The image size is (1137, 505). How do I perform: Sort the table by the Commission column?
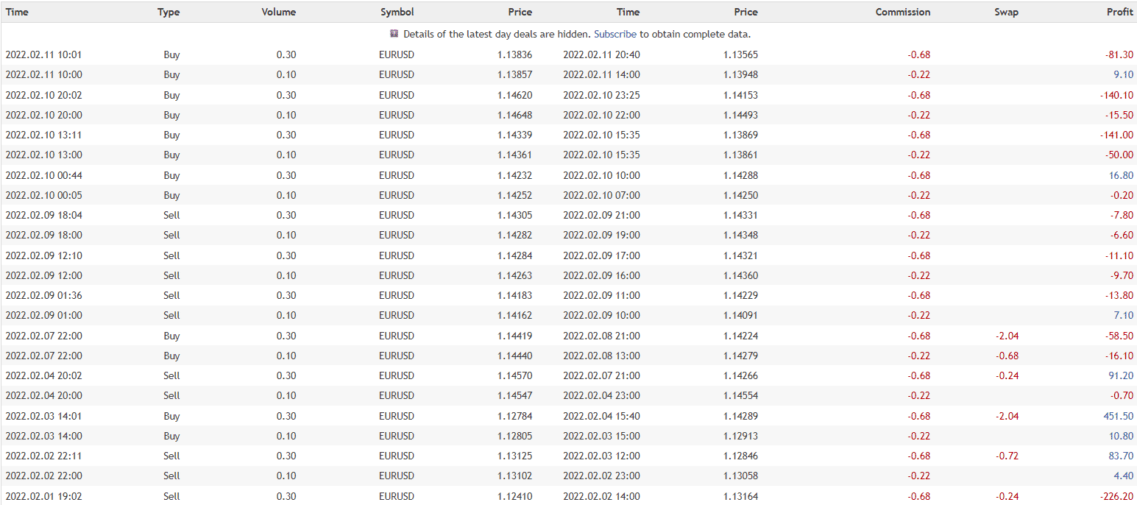902,12
